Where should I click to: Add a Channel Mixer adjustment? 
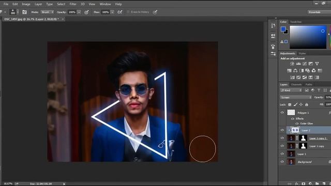(314, 71)
